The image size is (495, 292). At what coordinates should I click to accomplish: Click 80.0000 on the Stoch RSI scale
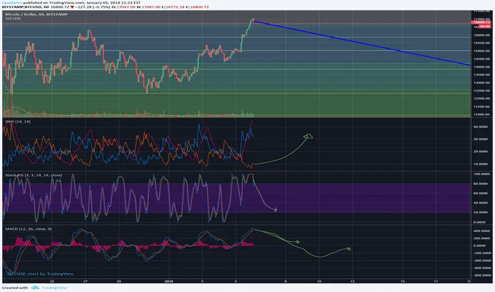[481, 183]
